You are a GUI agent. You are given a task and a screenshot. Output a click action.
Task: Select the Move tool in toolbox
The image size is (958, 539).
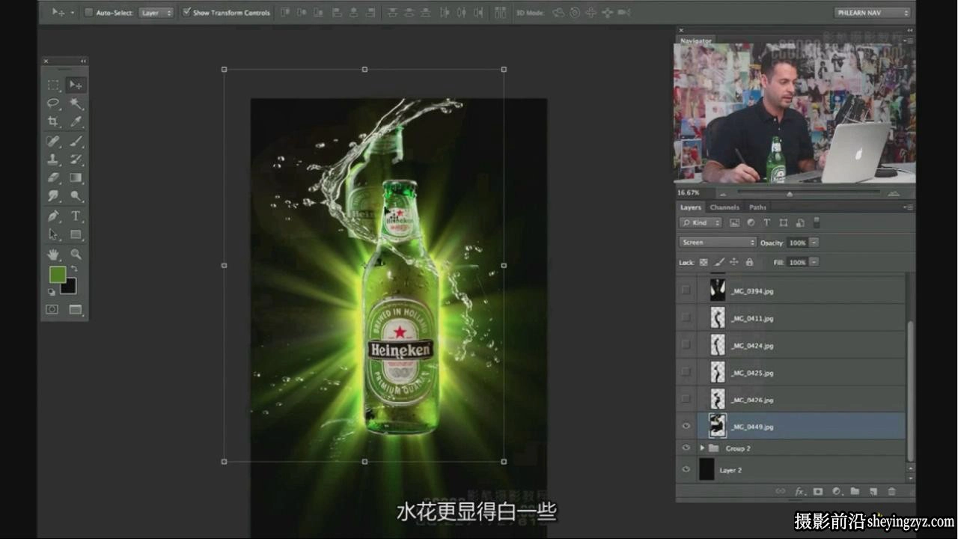(x=76, y=85)
